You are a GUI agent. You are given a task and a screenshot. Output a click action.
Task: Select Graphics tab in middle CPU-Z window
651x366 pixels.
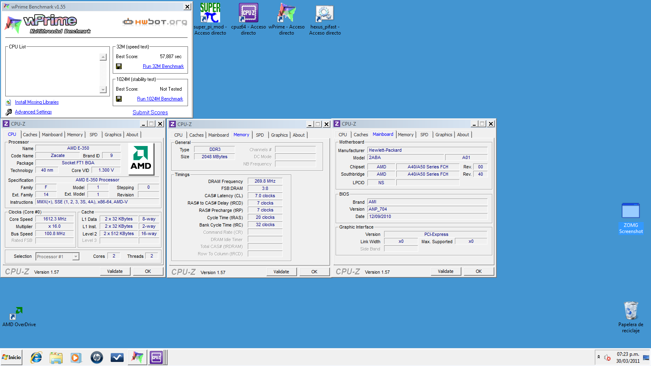coord(279,135)
